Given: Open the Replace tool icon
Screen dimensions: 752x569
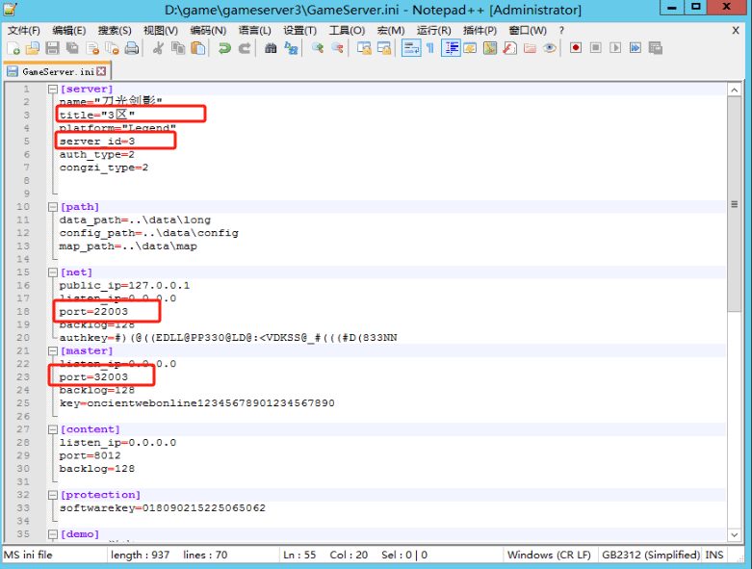Looking at the screenshot, I should pyautogui.click(x=291, y=48).
